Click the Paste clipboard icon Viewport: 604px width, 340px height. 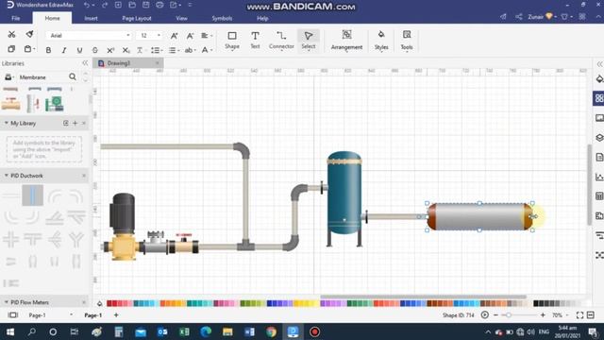coord(27,49)
